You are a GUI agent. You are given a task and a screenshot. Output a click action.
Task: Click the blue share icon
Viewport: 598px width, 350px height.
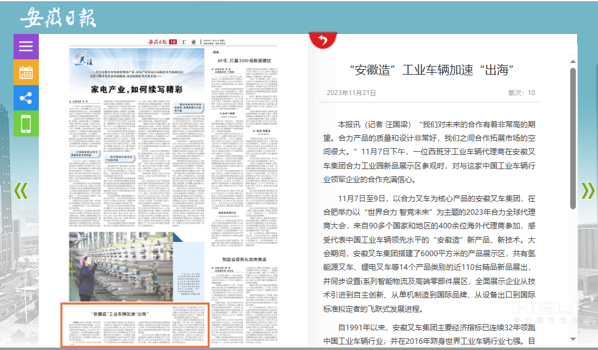[x=26, y=98]
